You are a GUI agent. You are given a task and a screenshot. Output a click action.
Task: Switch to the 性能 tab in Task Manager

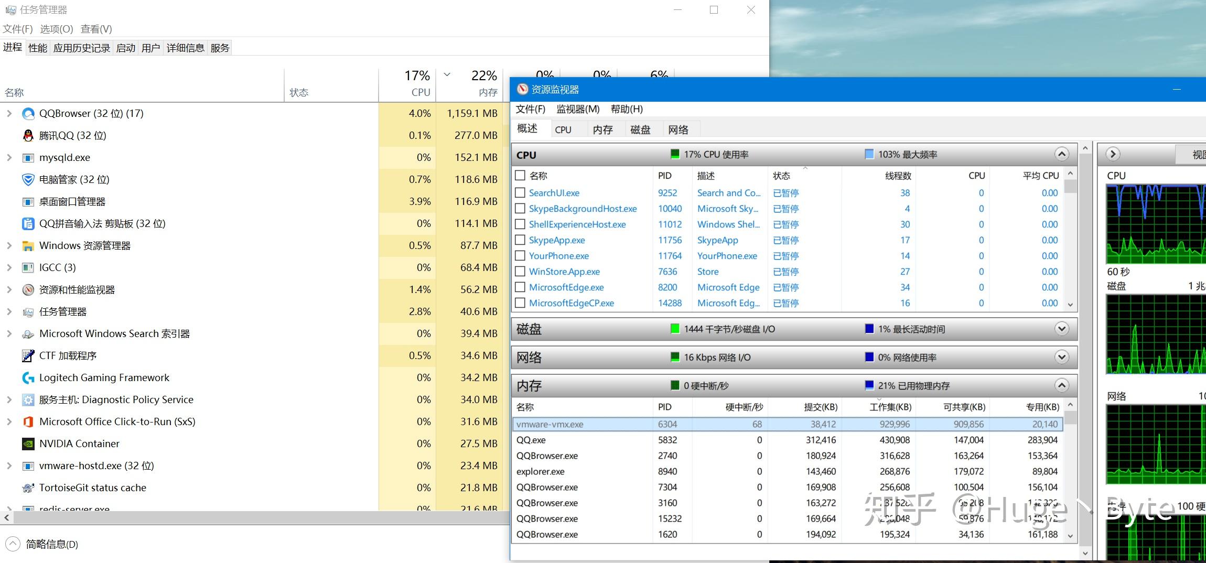(x=38, y=48)
